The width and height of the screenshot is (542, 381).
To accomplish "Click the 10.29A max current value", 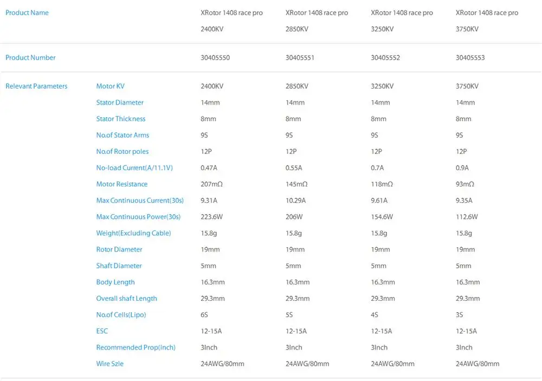I will click(x=295, y=201).
